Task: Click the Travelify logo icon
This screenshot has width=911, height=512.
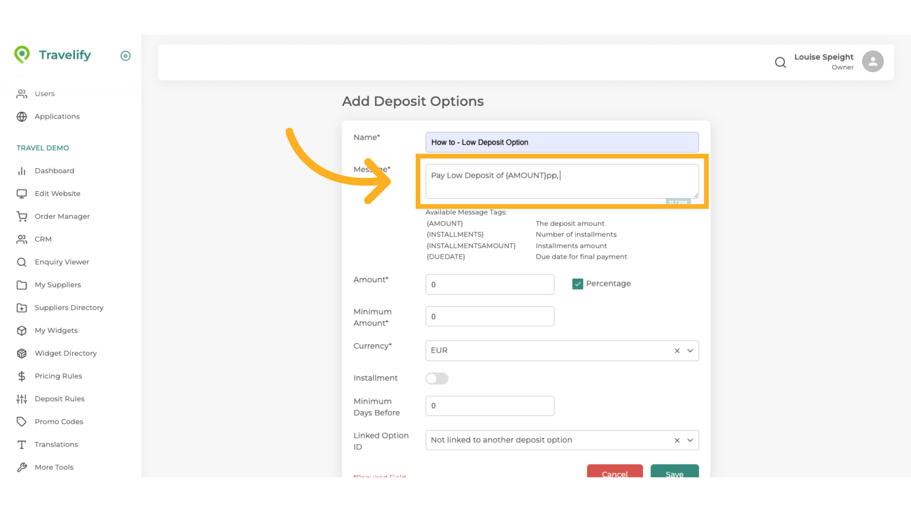Action: tap(22, 55)
